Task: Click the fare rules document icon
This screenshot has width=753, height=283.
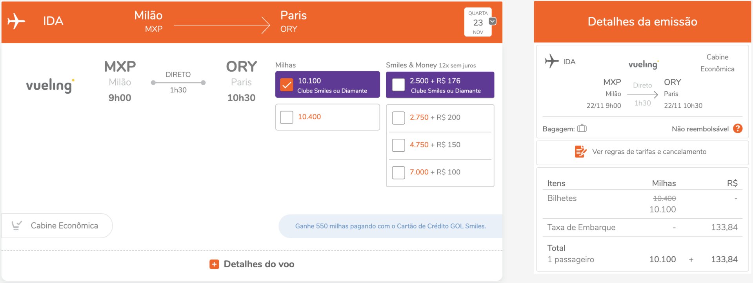Action: (580, 151)
